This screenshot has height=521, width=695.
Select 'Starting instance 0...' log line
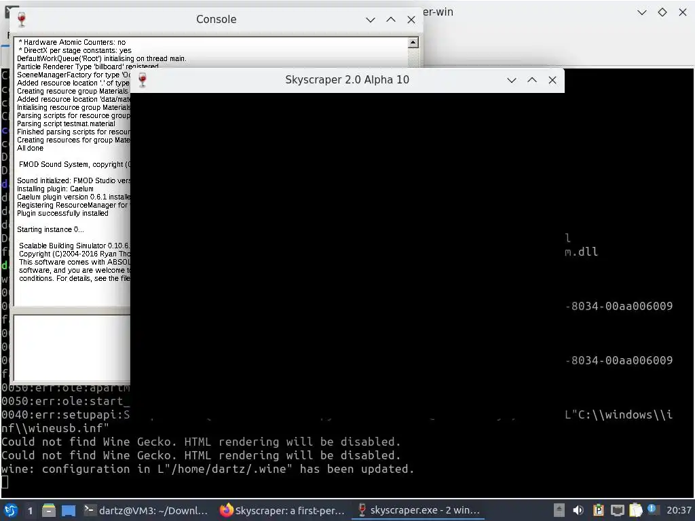tap(50, 229)
